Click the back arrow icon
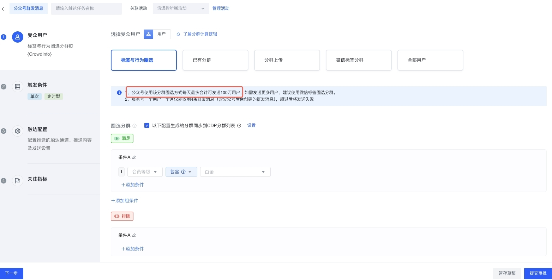 coord(3,9)
